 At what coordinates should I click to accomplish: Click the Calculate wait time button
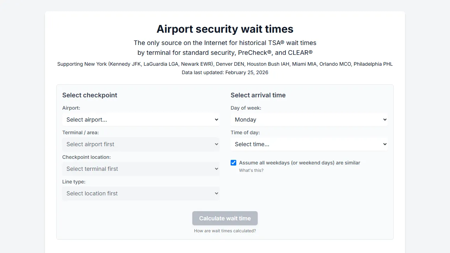225,218
